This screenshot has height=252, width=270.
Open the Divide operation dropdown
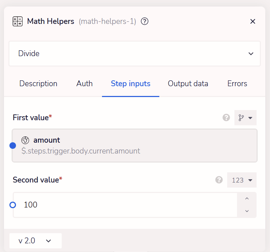point(135,54)
